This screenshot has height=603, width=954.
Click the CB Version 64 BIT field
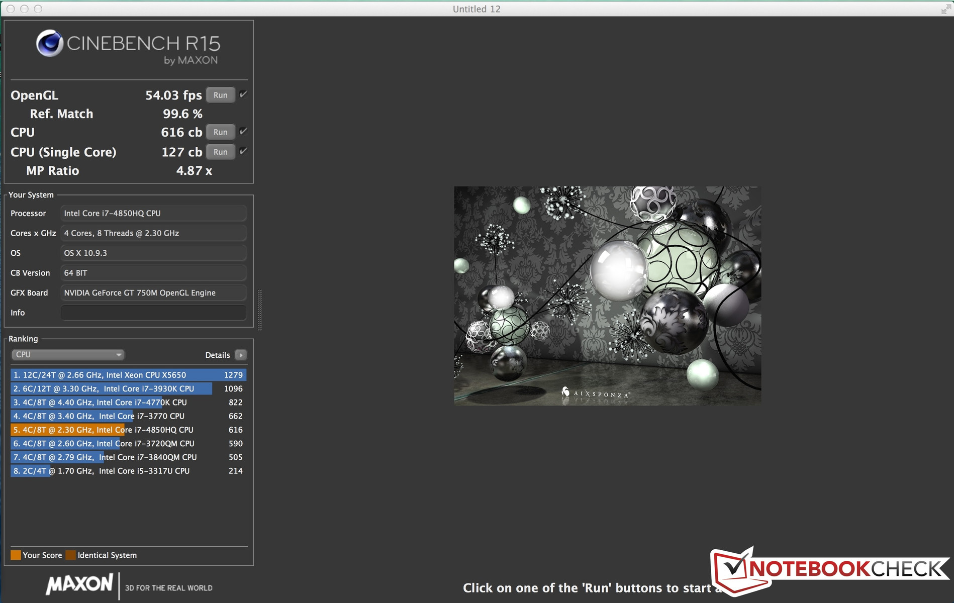[x=153, y=273]
